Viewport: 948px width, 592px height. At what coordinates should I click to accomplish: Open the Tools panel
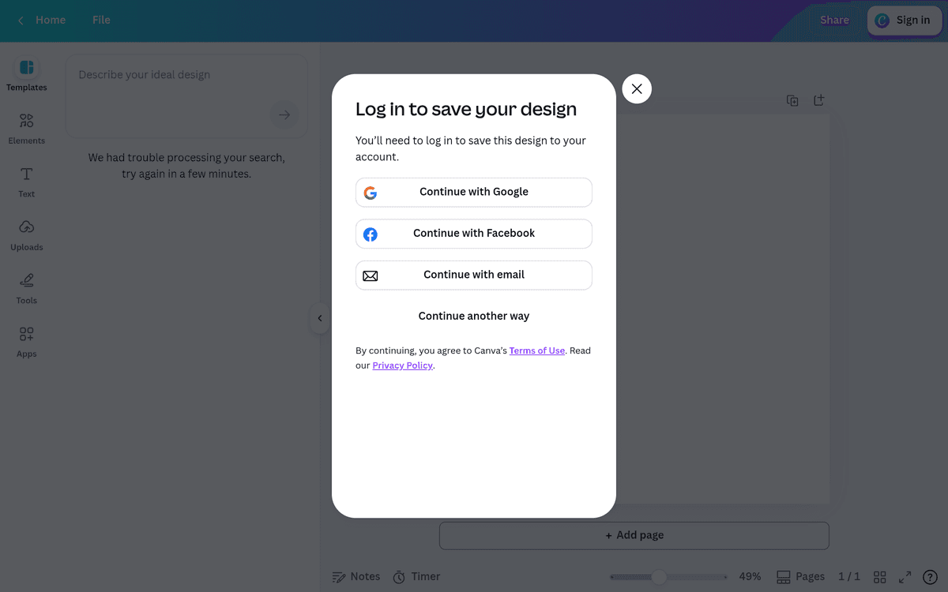(26, 288)
